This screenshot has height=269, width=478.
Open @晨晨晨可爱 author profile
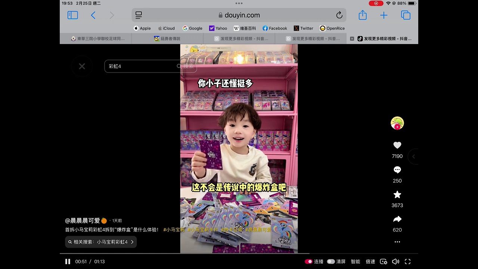(83, 221)
